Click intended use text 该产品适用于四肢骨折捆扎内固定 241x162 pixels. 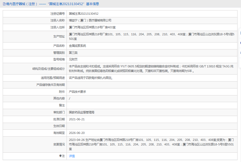pyautogui.click(x=91, y=78)
